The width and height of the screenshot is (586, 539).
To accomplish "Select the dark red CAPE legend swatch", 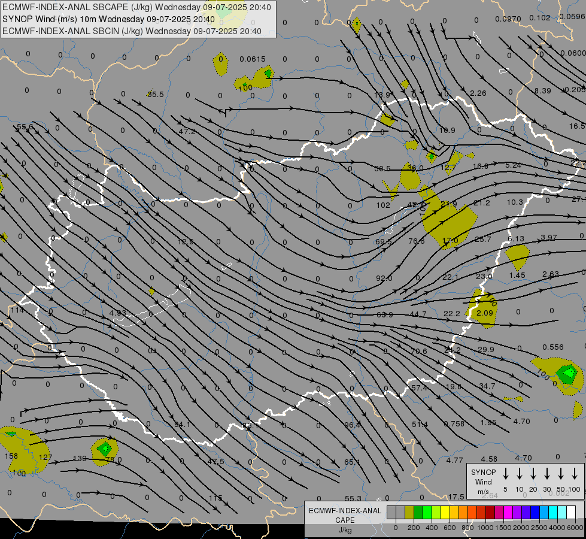I will point(490,513).
